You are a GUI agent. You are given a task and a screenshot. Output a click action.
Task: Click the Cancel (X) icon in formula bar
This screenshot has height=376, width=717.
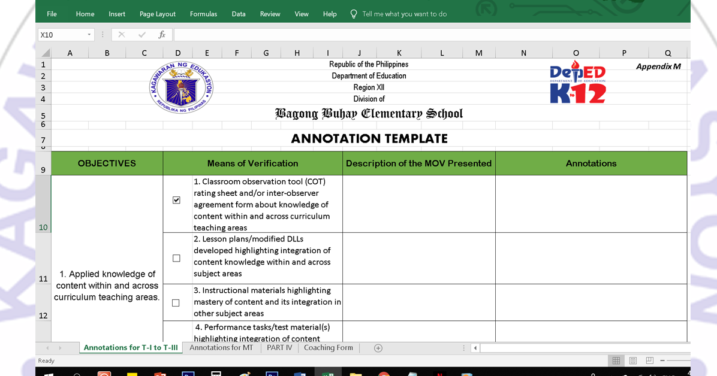122,35
